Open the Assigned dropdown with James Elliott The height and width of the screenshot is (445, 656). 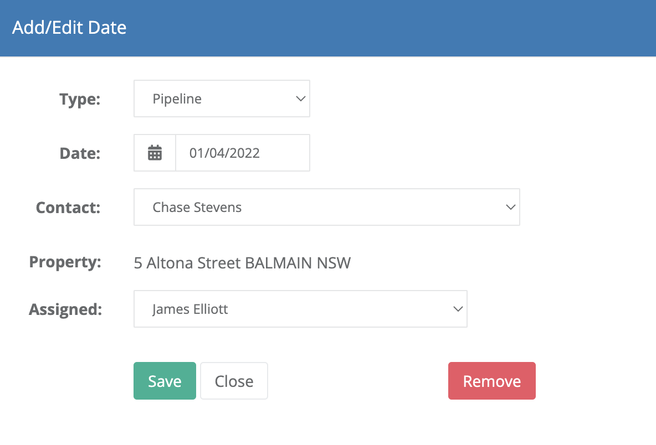300,309
